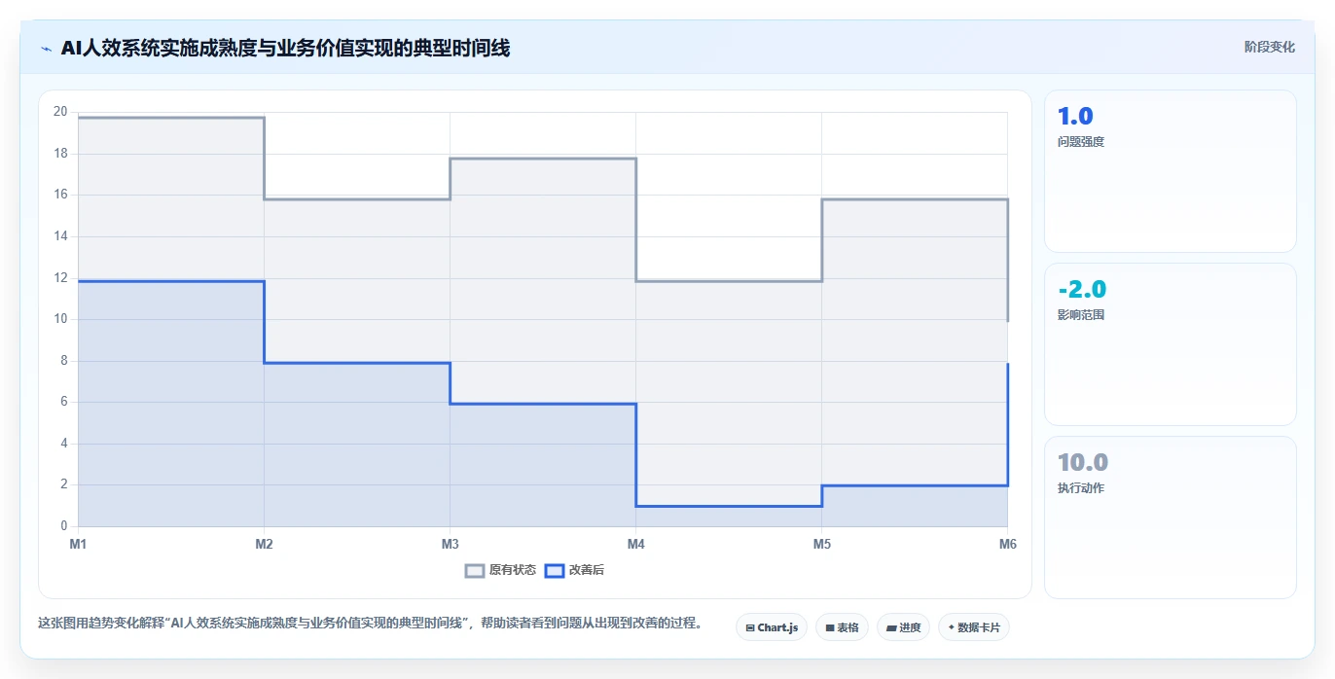The height and width of the screenshot is (679, 1335).
Task: Click the 阶段变化 label in the header
Action: tap(1269, 47)
